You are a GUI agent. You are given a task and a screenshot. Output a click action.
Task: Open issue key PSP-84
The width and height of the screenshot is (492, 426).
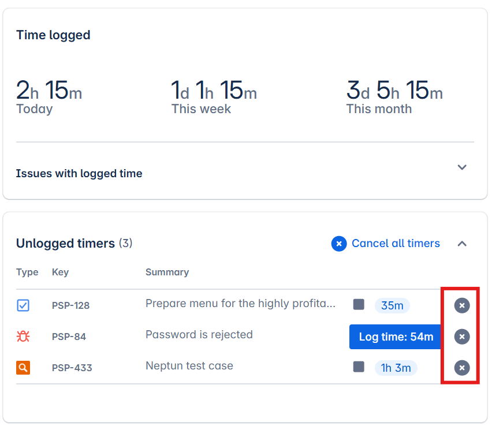69,337
